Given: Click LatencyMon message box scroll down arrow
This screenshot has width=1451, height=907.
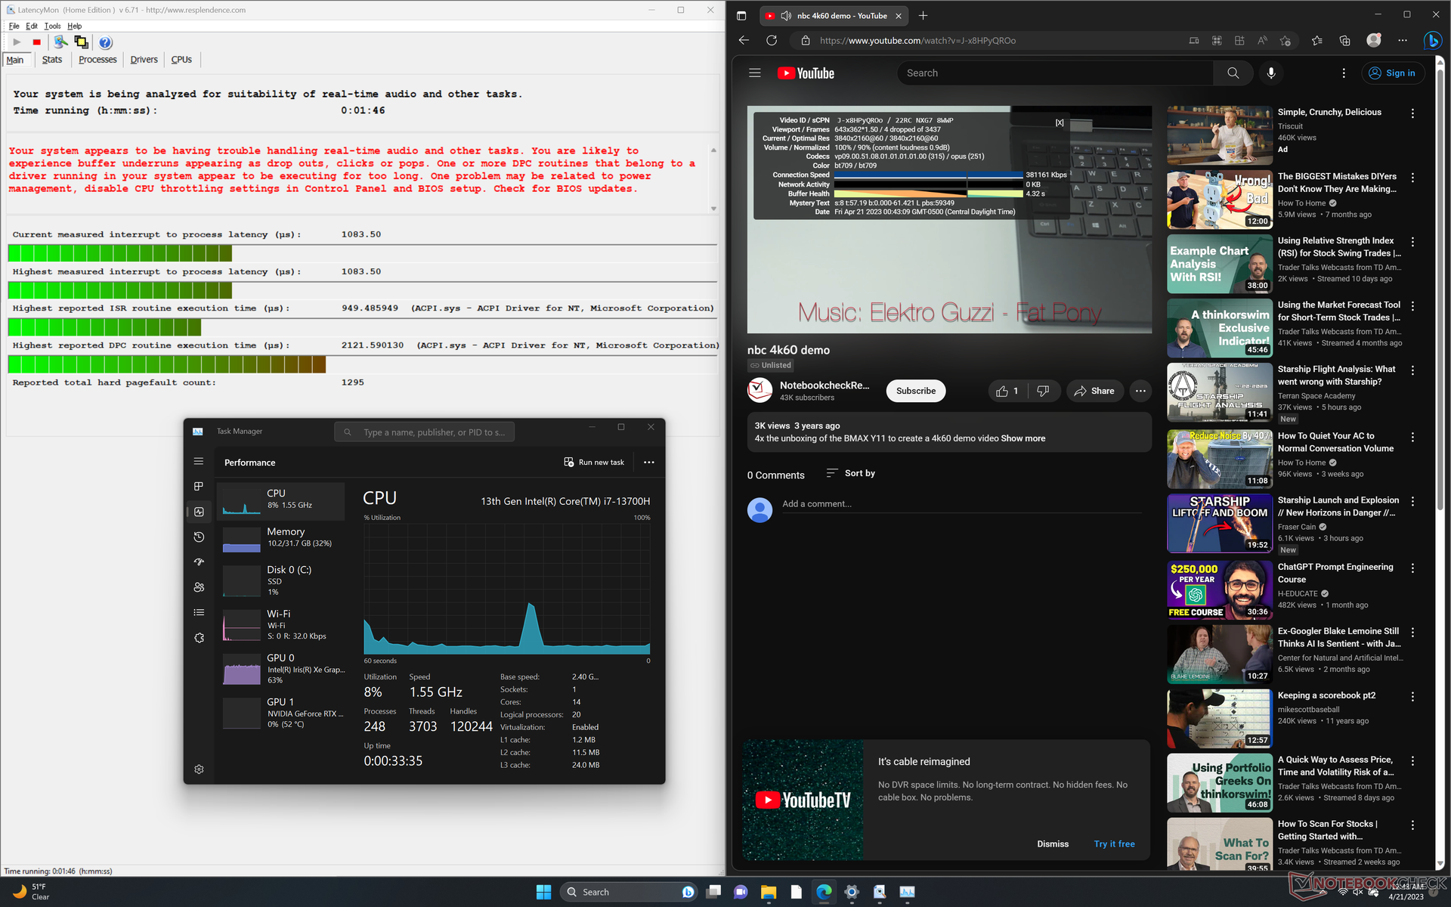Looking at the screenshot, I should [713, 209].
